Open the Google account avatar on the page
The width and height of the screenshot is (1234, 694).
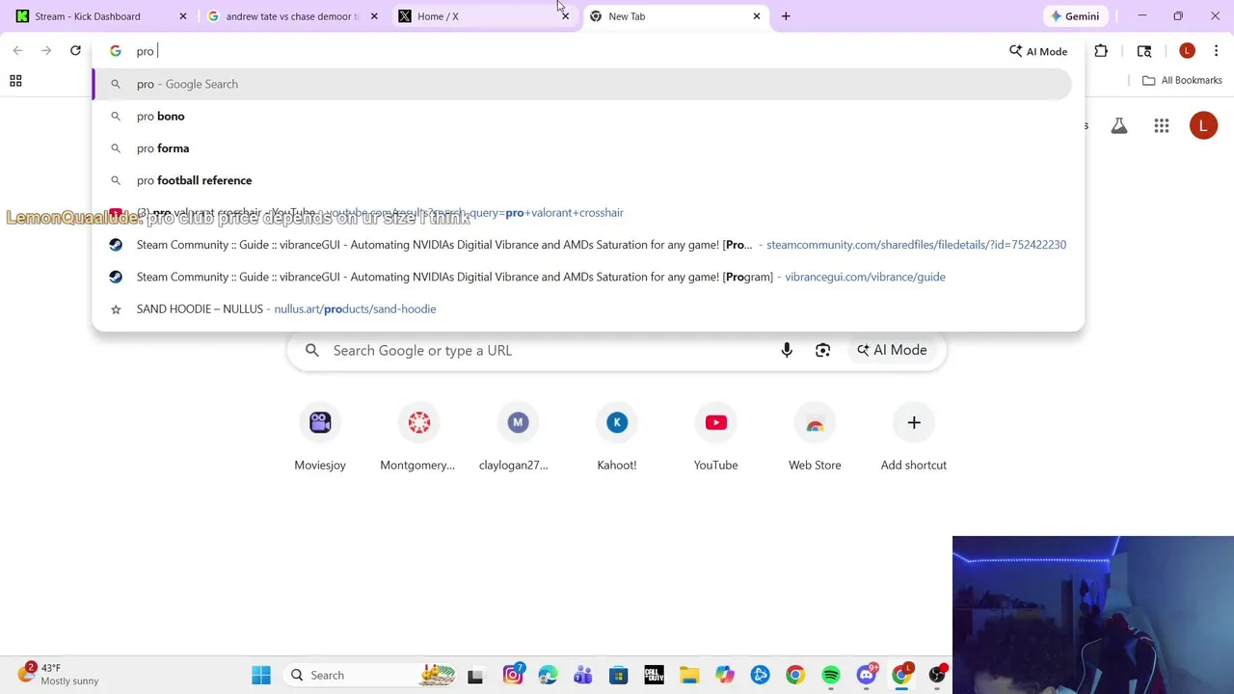1203,125
